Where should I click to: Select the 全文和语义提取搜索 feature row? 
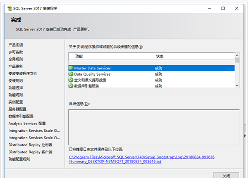click(152, 80)
